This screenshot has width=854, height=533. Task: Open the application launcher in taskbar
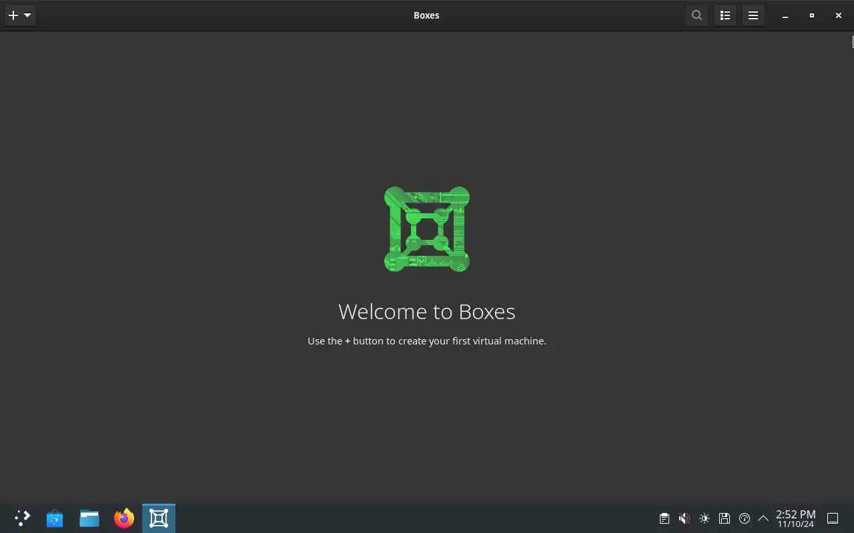[22, 518]
